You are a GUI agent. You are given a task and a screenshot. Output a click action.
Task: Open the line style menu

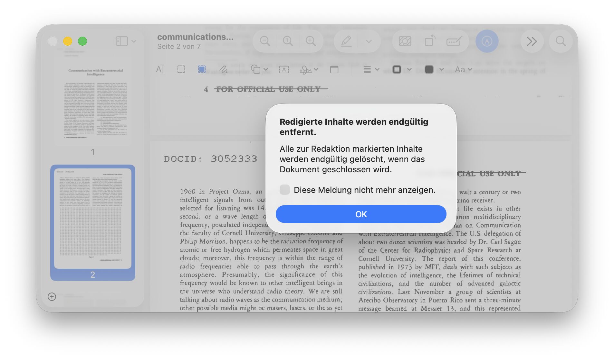pyautogui.click(x=371, y=69)
